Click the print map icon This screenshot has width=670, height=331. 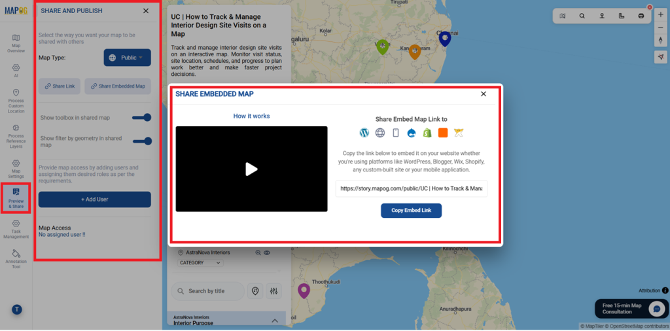pyautogui.click(x=641, y=16)
